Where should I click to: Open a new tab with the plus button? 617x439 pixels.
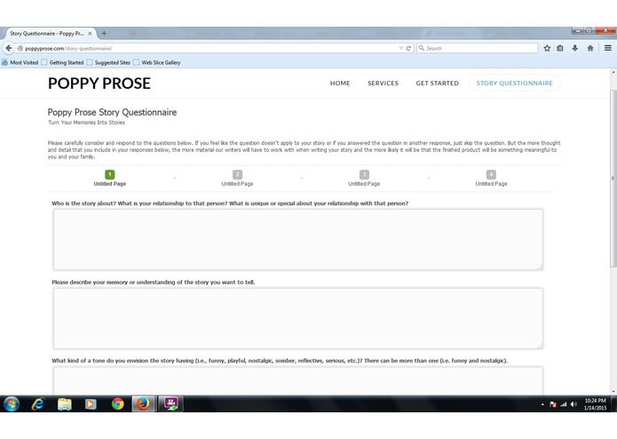coord(104,34)
